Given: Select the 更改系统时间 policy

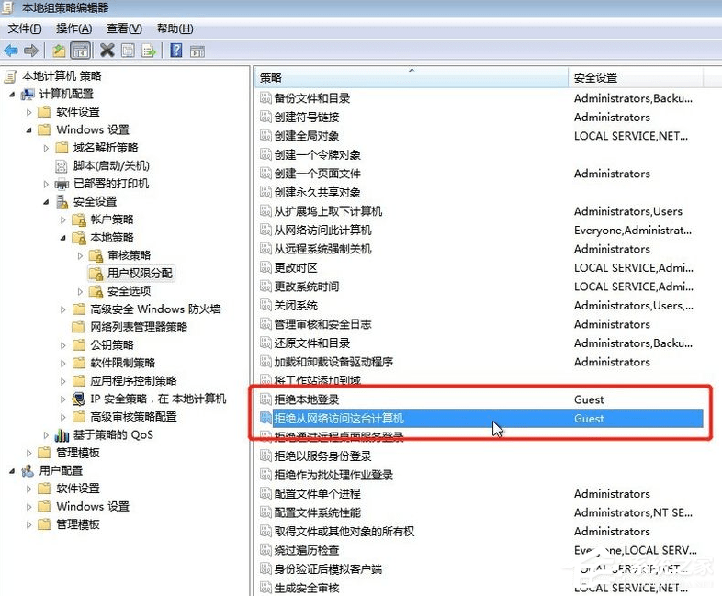Looking at the screenshot, I should click(307, 287).
